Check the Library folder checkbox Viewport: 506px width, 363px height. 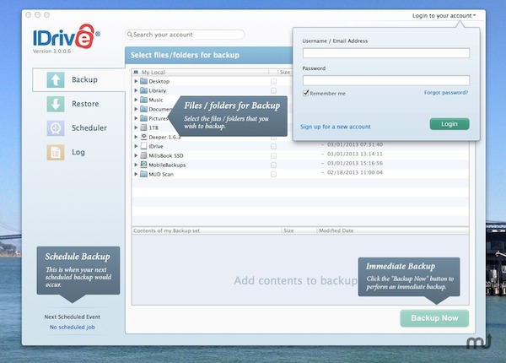pyautogui.click(x=273, y=90)
